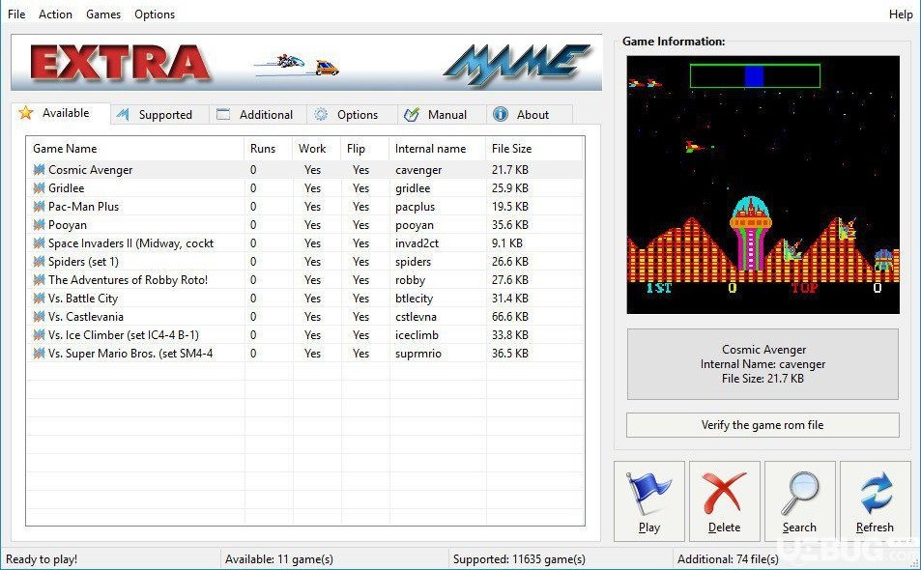
Task: Click the MAME icon beside Vs. Battle City
Action: [x=39, y=299]
